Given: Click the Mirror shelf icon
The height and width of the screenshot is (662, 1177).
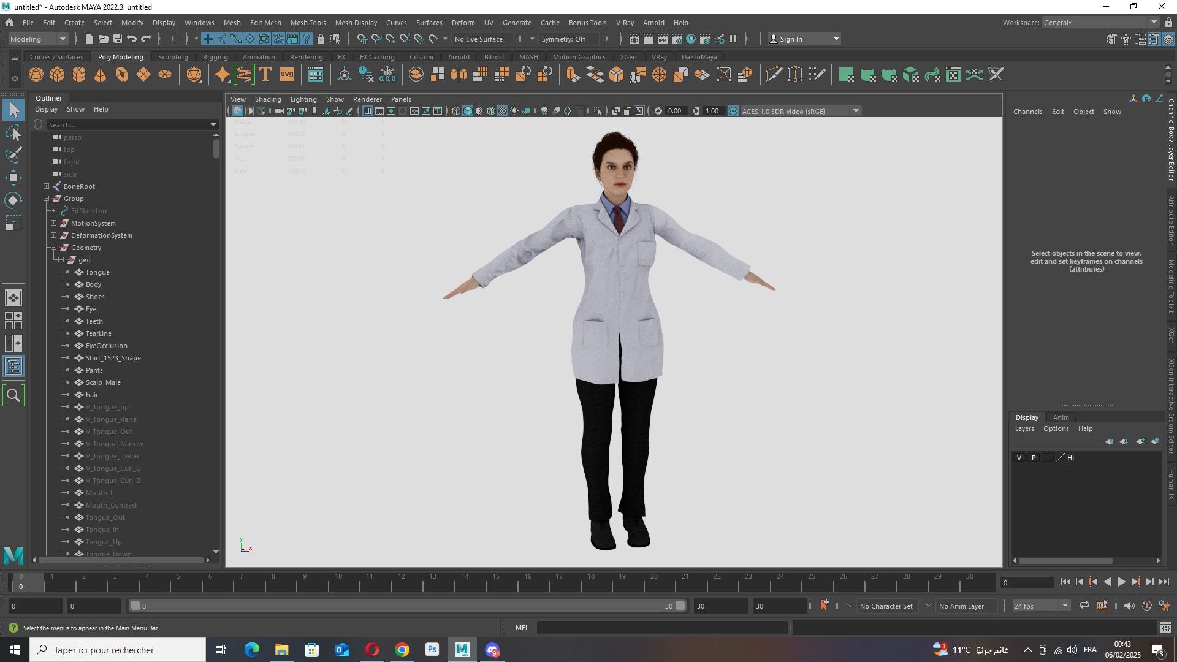Looking at the screenshot, I should click(x=459, y=75).
